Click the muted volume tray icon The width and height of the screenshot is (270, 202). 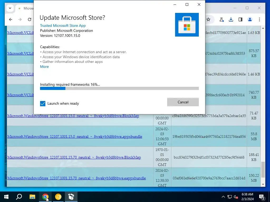click(236, 197)
